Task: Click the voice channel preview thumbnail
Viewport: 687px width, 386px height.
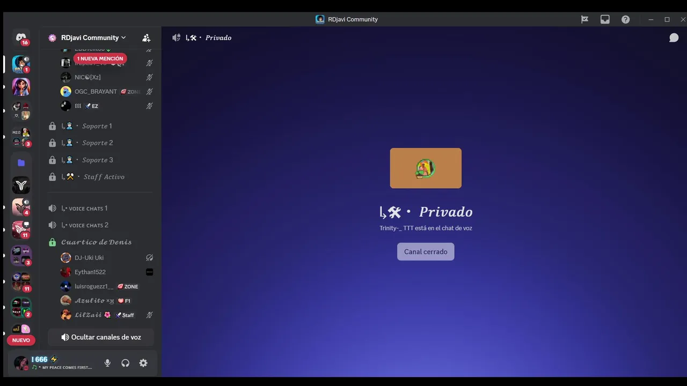Action: pyautogui.click(x=426, y=168)
